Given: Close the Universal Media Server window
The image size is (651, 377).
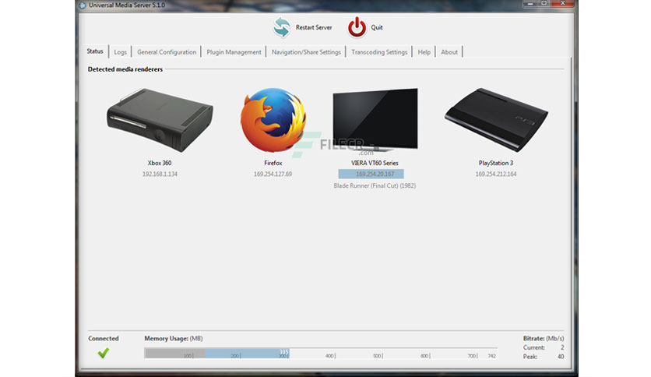Looking at the screenshot, I should pos(562,4).
